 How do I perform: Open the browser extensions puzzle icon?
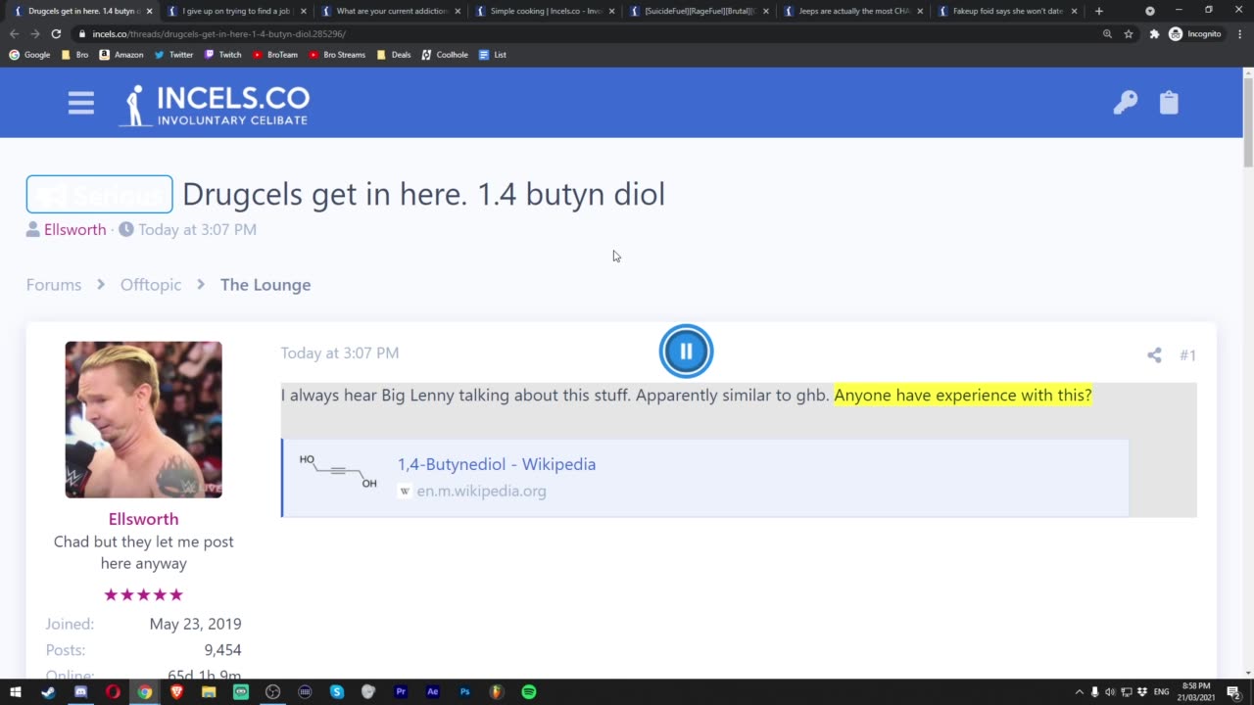coord(1154,33)
